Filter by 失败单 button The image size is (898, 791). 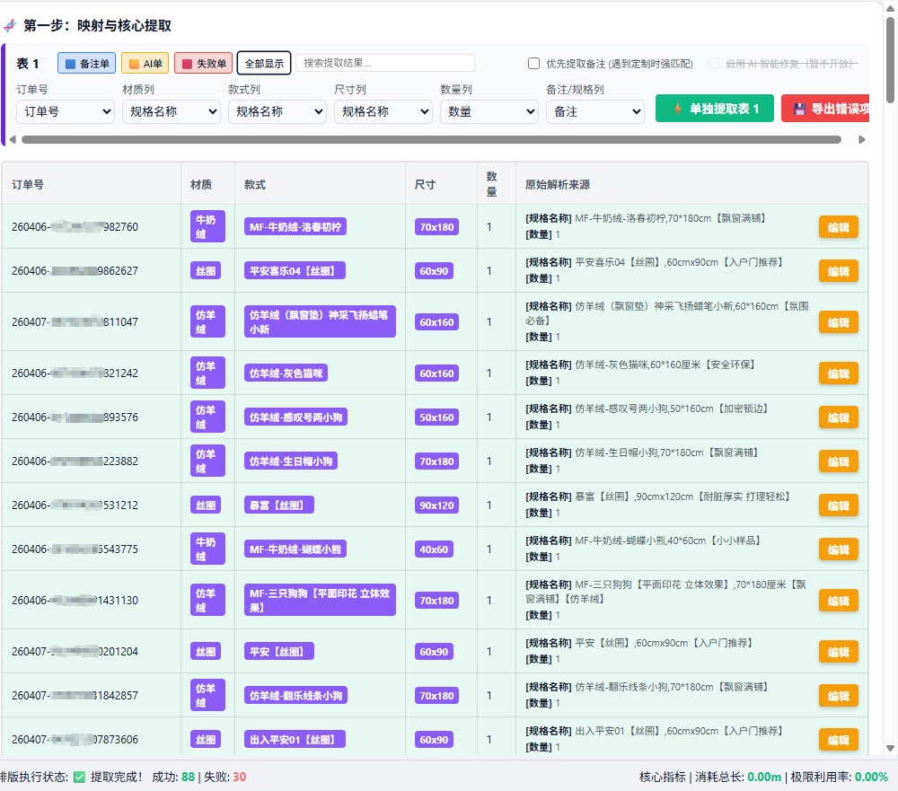[203, 63]
